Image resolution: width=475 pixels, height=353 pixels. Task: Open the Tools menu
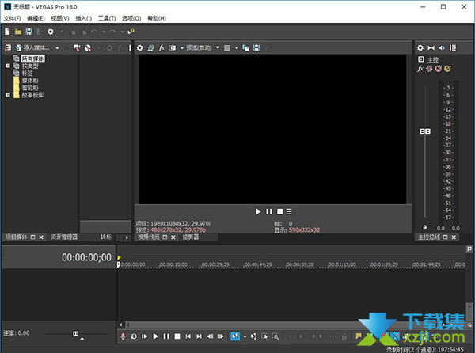107,18
